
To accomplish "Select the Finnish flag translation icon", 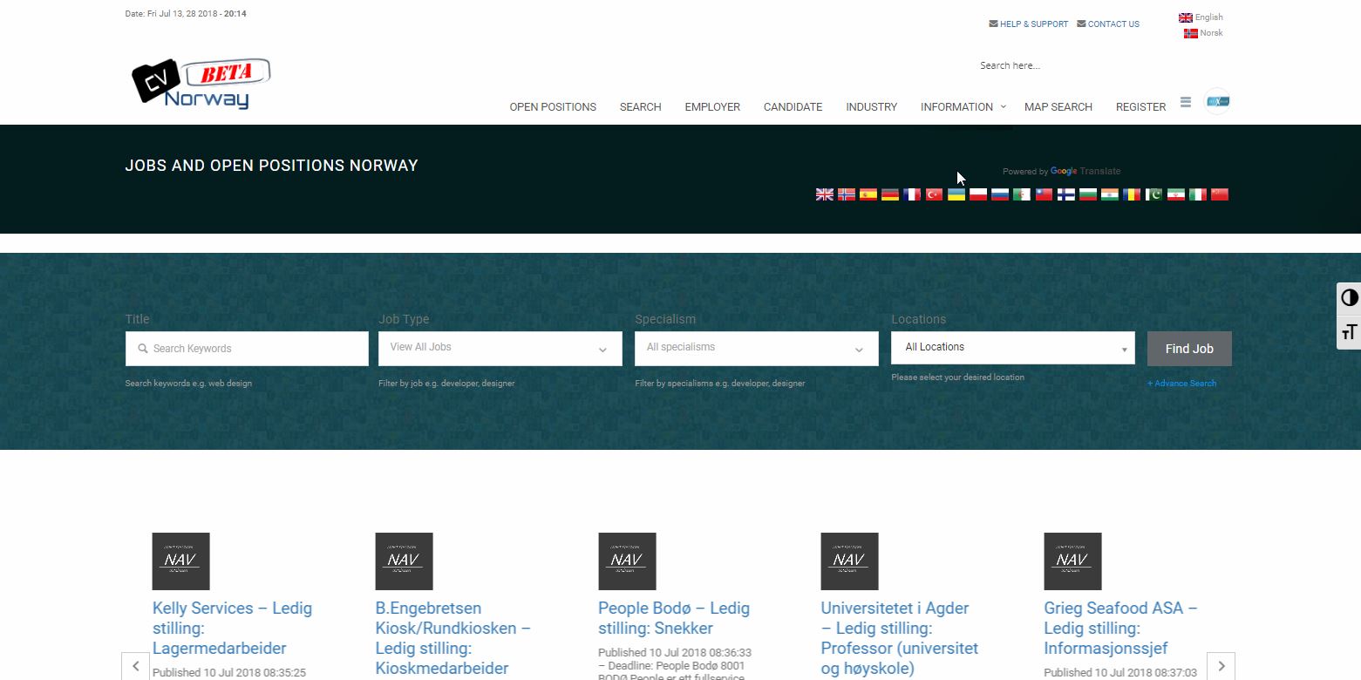I will (1066, 194).
